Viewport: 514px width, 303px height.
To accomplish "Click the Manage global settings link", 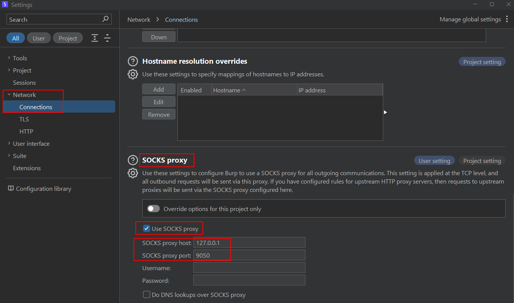I will click(470, 19).
